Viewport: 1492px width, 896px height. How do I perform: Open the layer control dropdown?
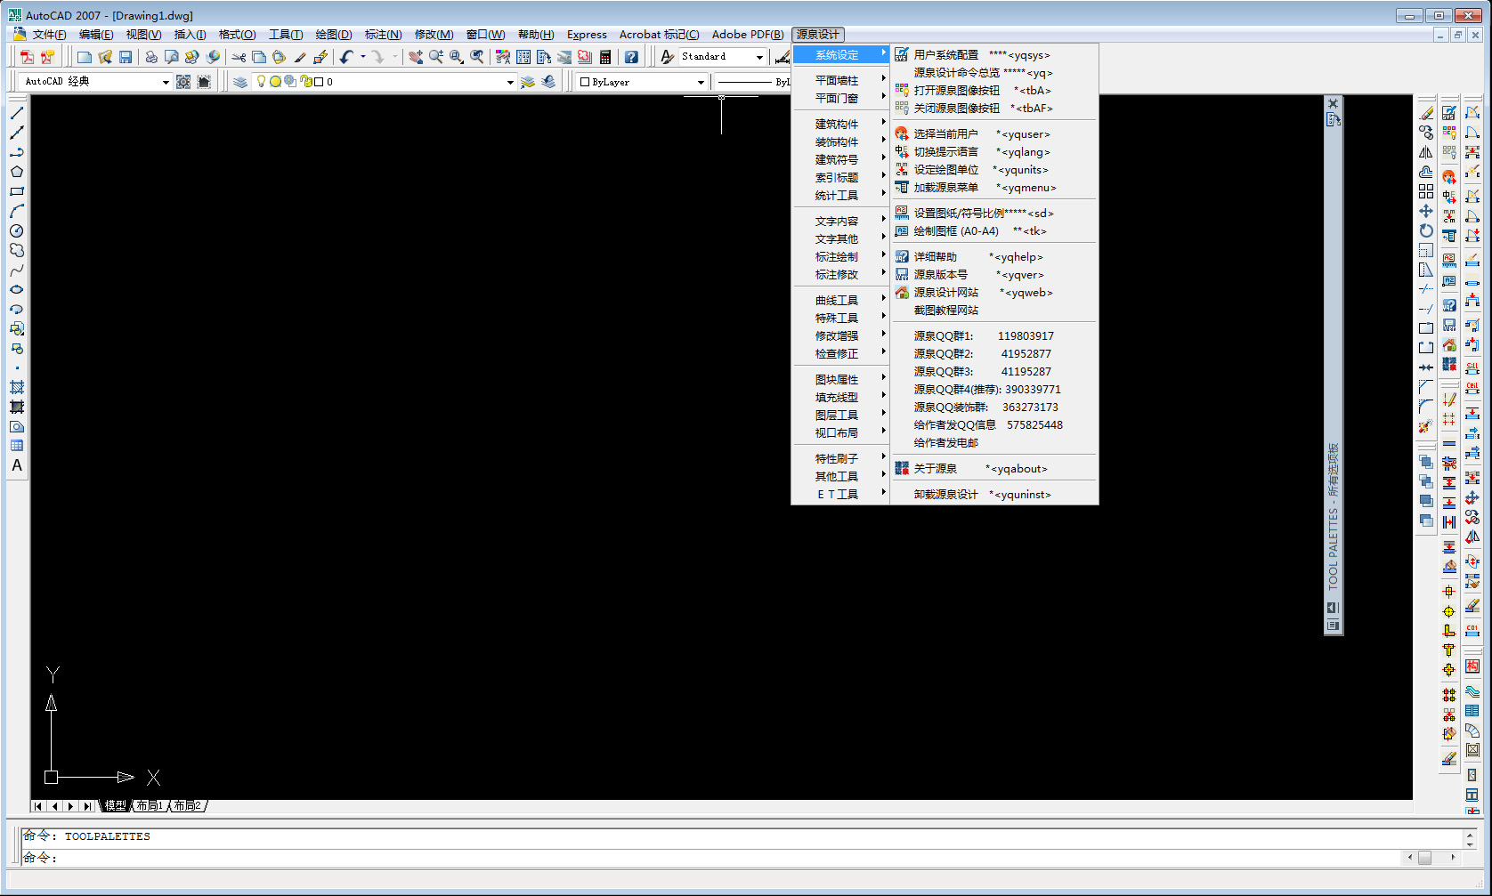tap(510, 82)
